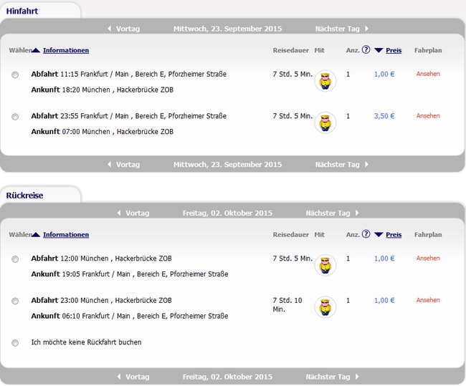This screenshot has height=386, width=466.
Task: Sort Rückreise by the Informationen arrow
Action: (x=36, y=235)
